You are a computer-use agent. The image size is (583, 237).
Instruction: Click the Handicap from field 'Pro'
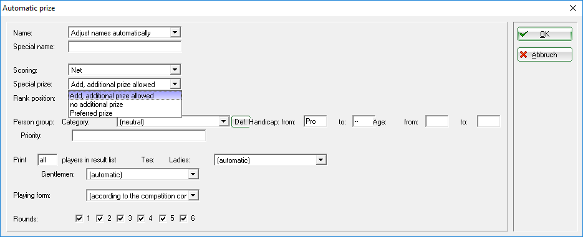click(316, 121)
